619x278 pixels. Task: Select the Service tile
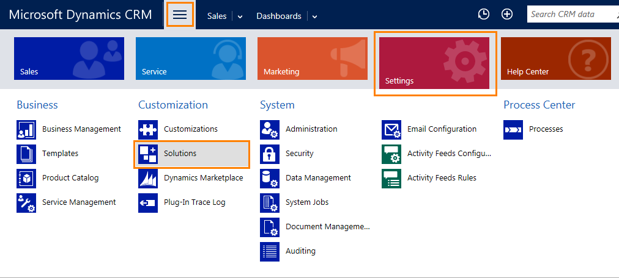(190, 59)
